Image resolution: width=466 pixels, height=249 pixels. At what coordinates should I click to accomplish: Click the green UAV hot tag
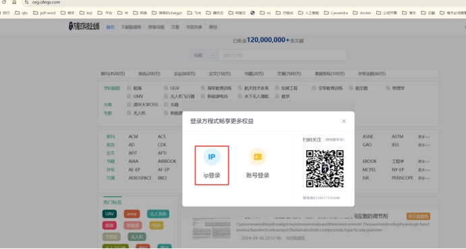pyautogui.click(x=109, y=214)
